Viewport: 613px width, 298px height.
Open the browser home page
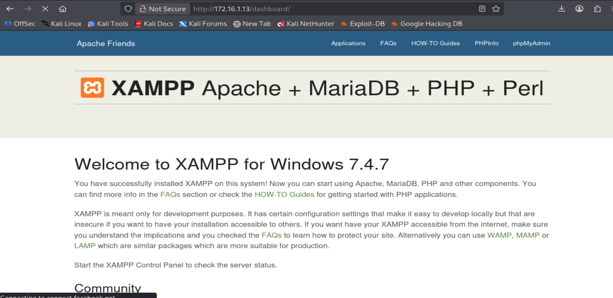[x=63, y=9]
